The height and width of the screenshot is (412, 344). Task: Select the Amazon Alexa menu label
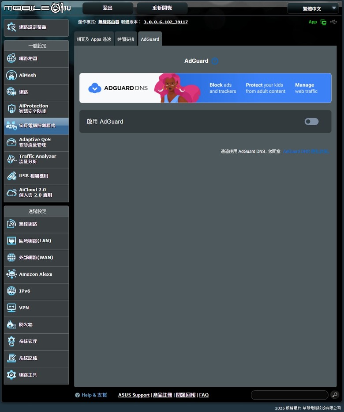coord(36,274)
